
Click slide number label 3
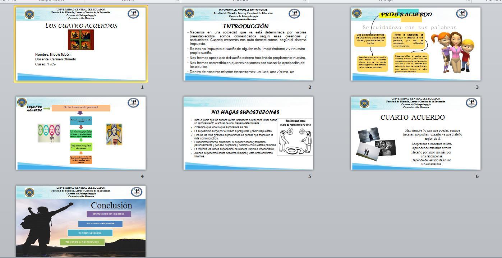(x=477, y=87)
